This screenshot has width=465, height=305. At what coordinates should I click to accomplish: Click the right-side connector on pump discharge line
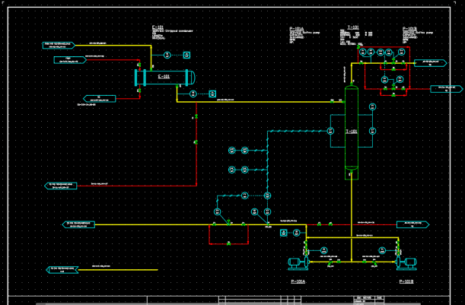(x=412, y=224)
